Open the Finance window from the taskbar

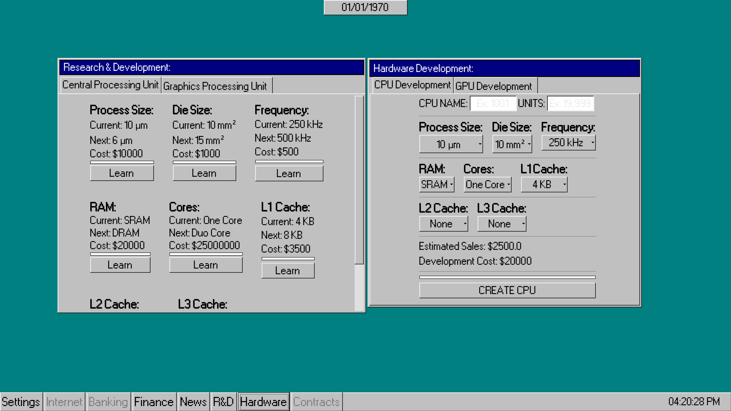click(154, 402)
